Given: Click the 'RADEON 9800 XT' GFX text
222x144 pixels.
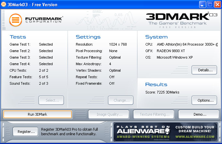Looking at the screenshot, I should point(171,51).
